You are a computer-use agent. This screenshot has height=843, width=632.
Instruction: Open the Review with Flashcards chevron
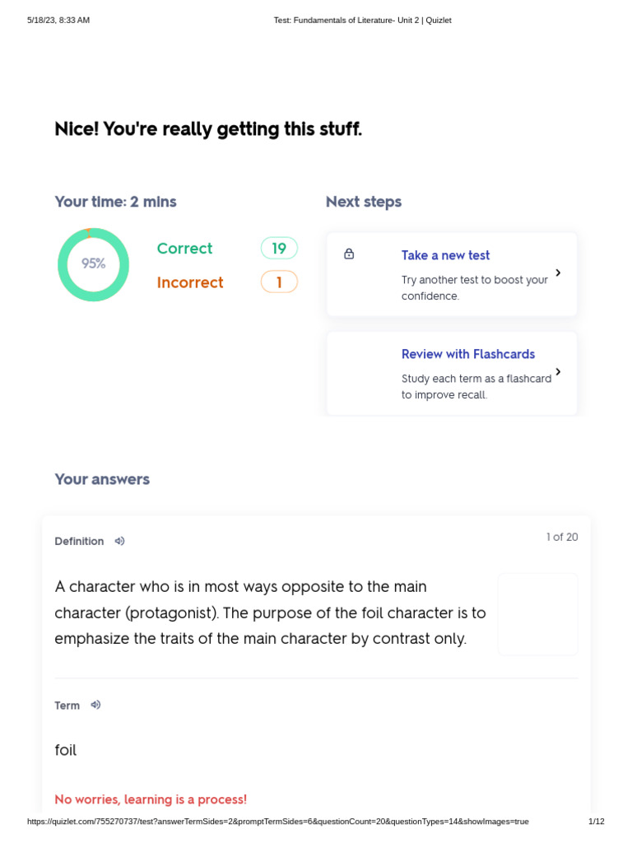(558, 372)
